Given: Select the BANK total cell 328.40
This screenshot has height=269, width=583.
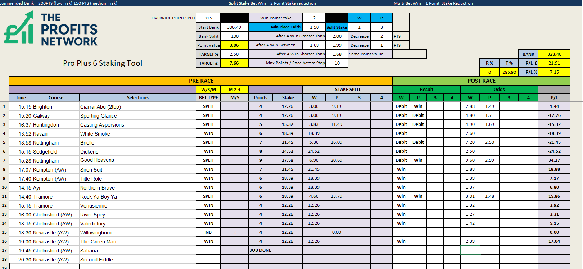Looking at the screenshot, I should 554,54.
